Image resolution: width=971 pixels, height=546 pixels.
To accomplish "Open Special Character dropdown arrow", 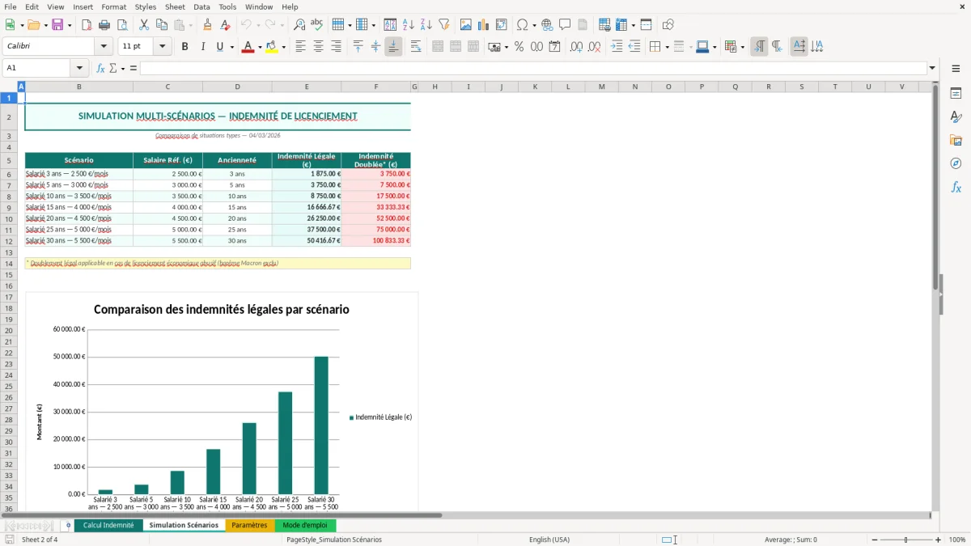I will [x=535, y=25].
